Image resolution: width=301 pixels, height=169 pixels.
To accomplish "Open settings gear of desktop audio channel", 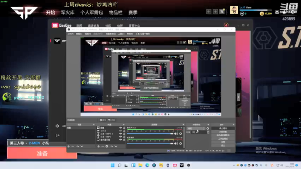I will pyautogui.click(x=181, y=143).
